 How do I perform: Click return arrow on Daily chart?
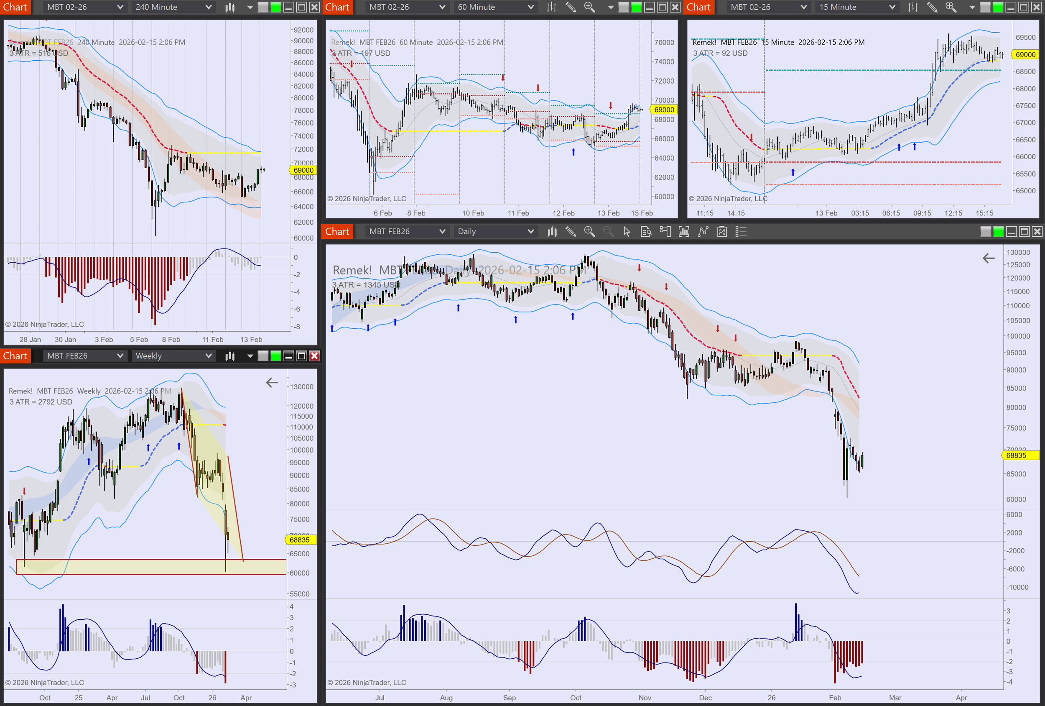click(988, 258)
